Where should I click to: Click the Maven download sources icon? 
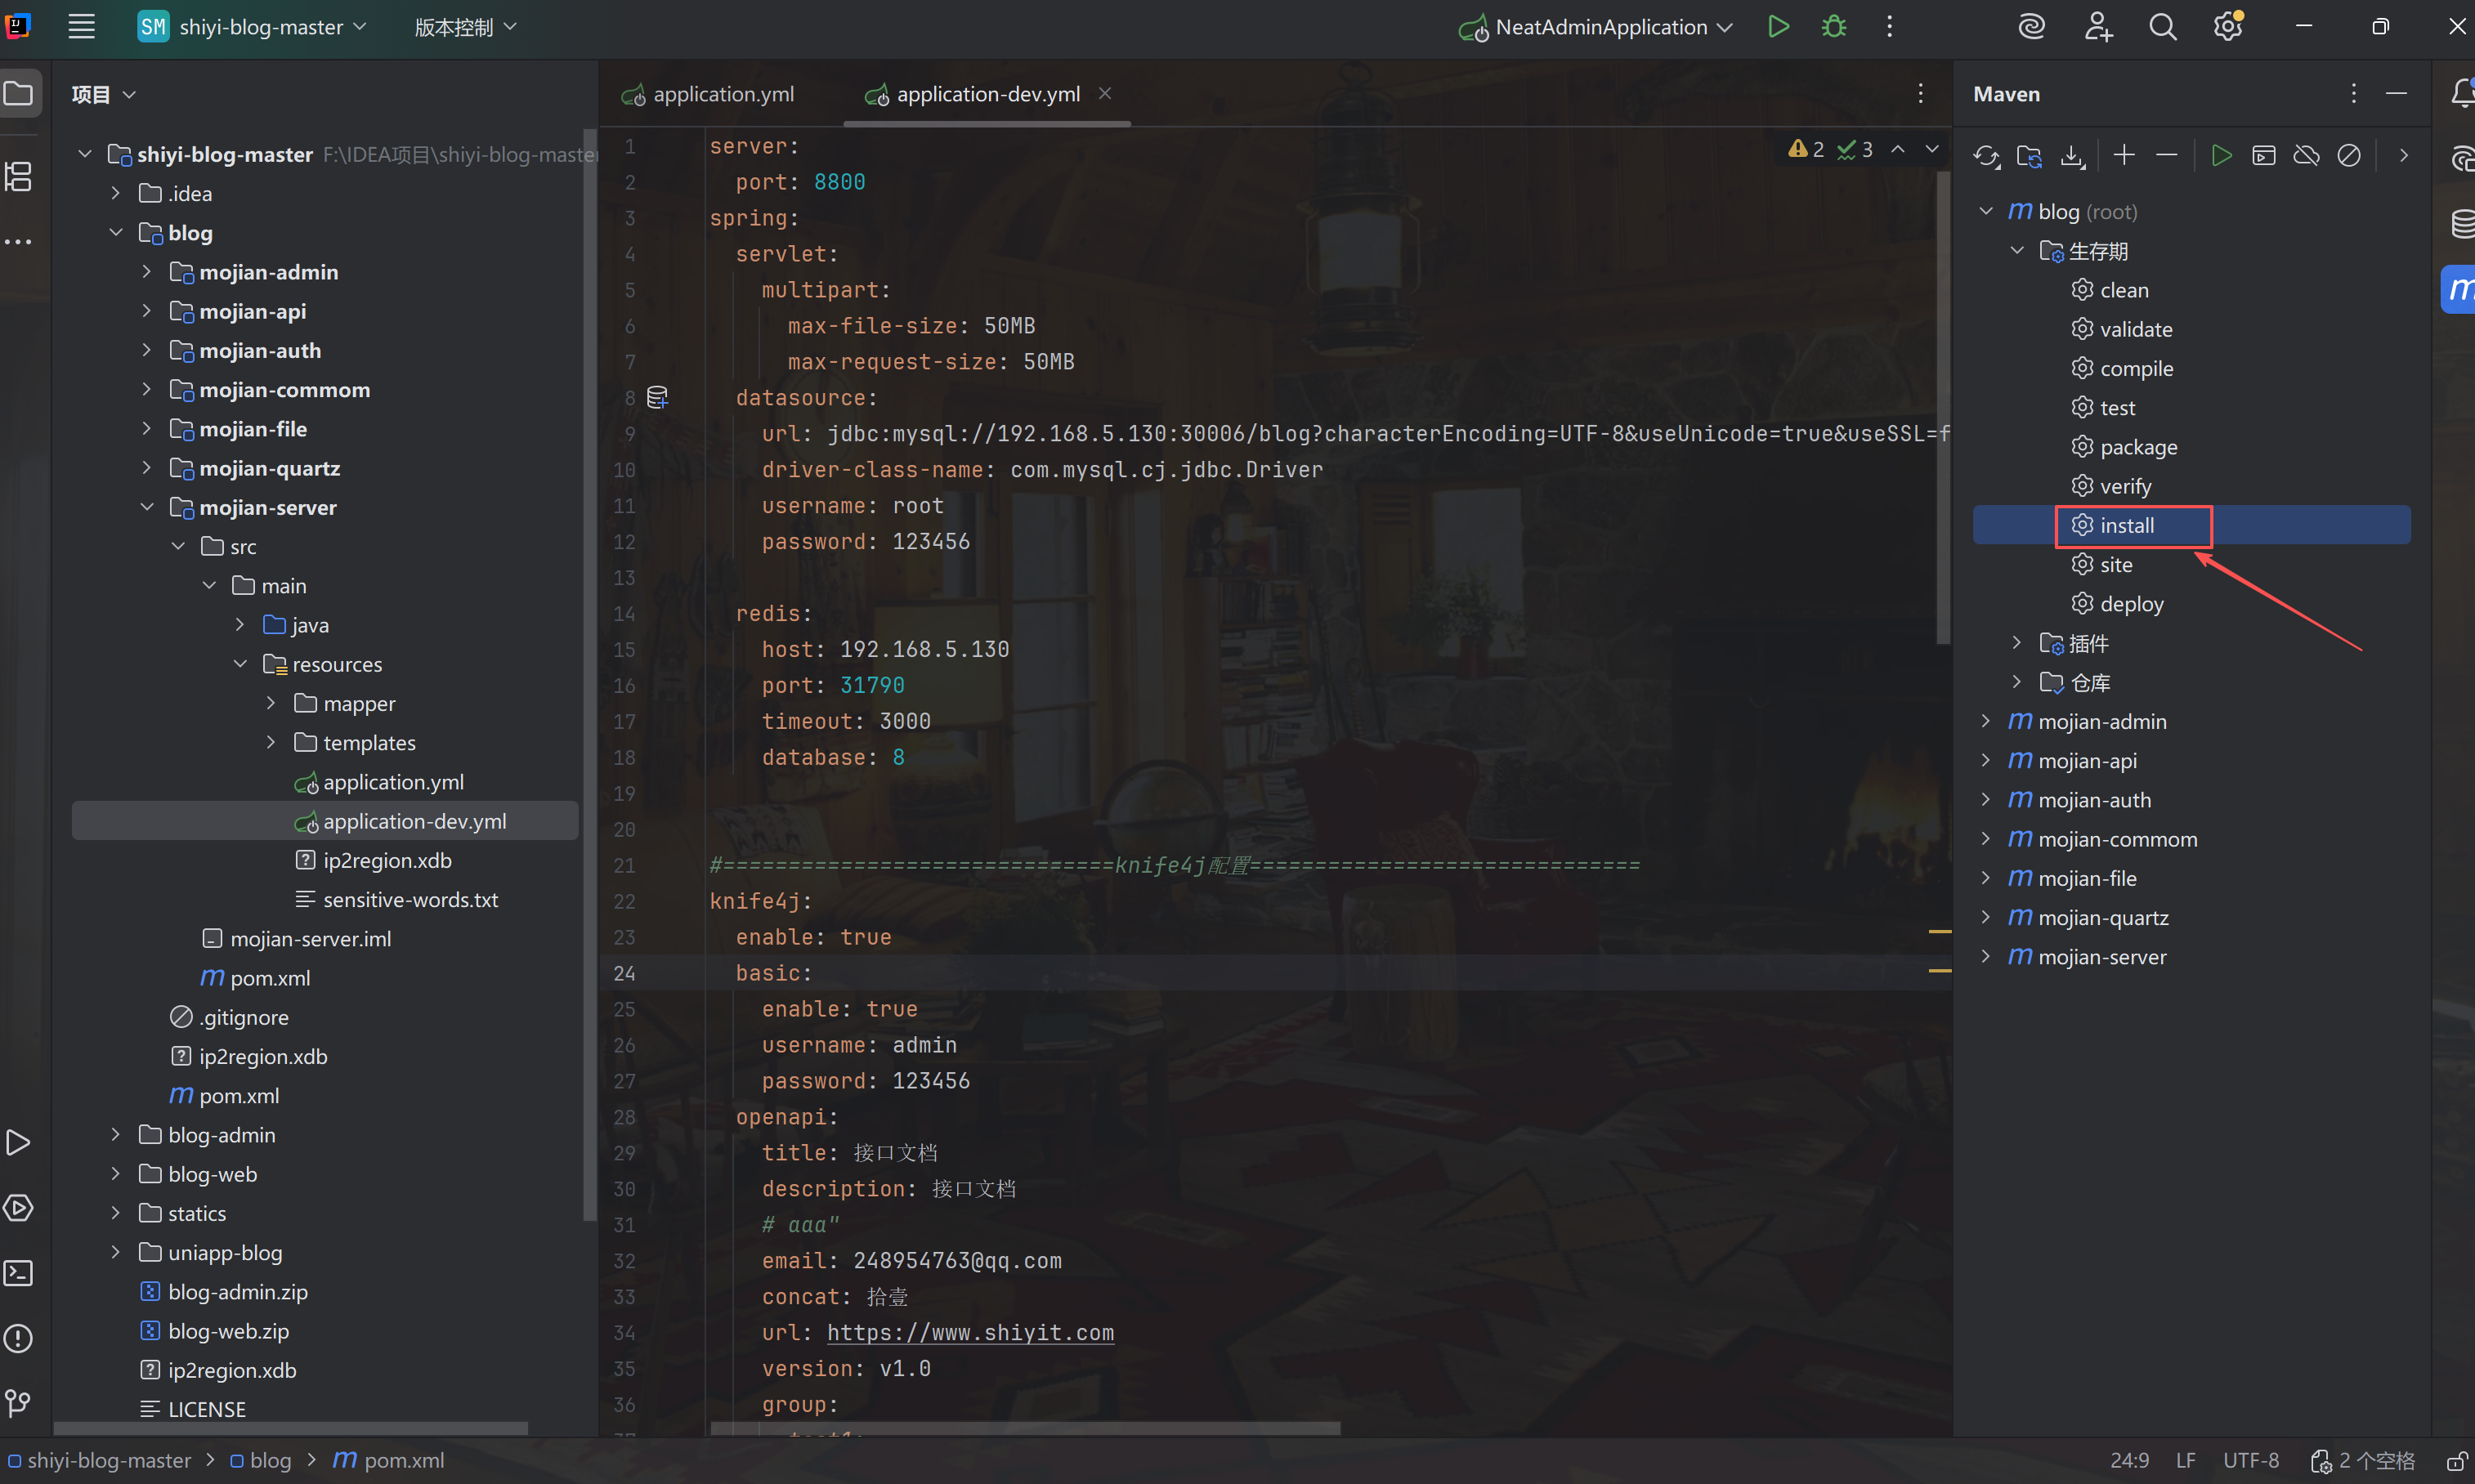(2072, 156)
